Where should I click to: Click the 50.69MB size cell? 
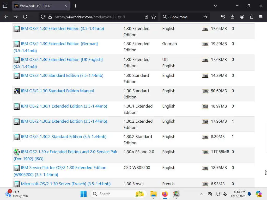[x=219, y=91]
